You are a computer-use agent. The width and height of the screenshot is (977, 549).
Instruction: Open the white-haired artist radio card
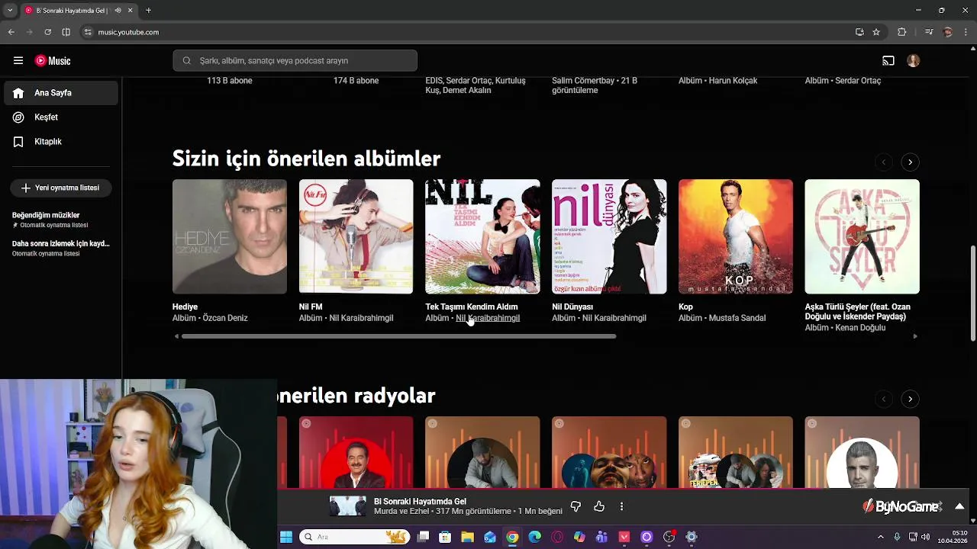pyautogui.click(x=862, y=452)
